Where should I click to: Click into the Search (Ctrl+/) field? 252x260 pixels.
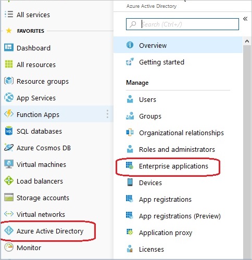(182, 24)
